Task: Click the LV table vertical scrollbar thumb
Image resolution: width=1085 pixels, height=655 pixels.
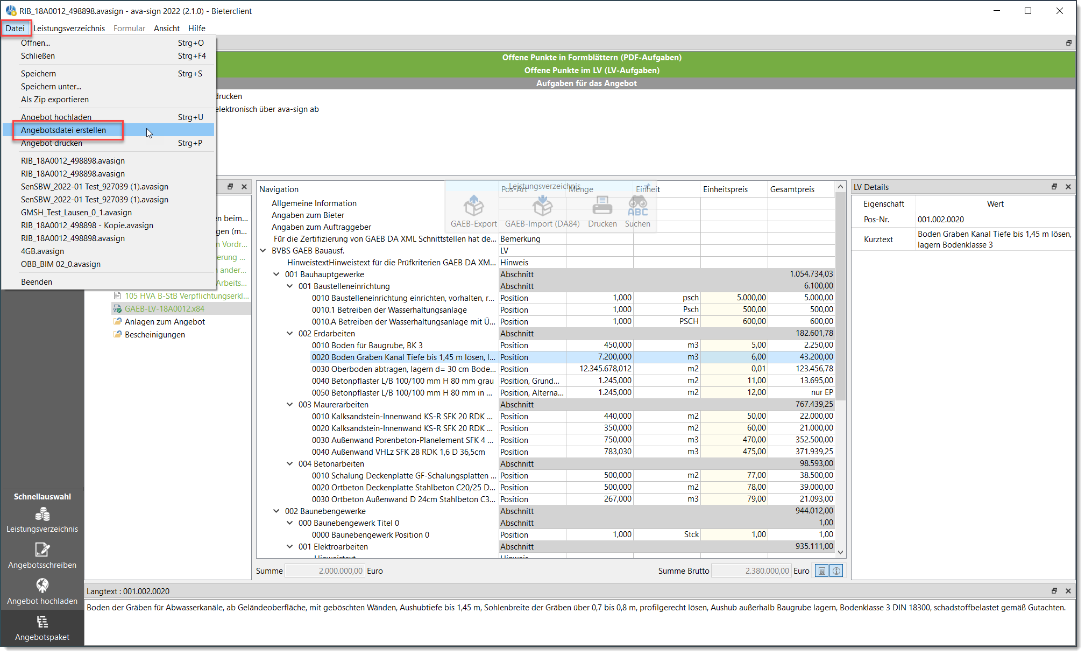Action: point(841,297)
